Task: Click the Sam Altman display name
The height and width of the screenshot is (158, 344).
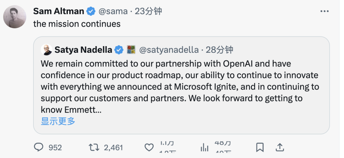Action: pos(59,11)
